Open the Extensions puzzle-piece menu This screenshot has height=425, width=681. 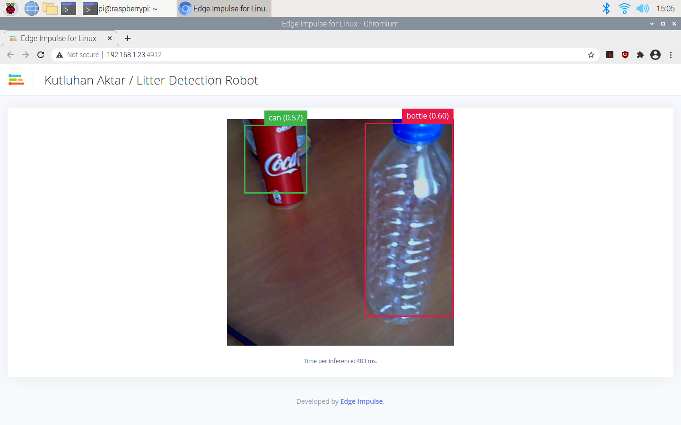(640, 55)
